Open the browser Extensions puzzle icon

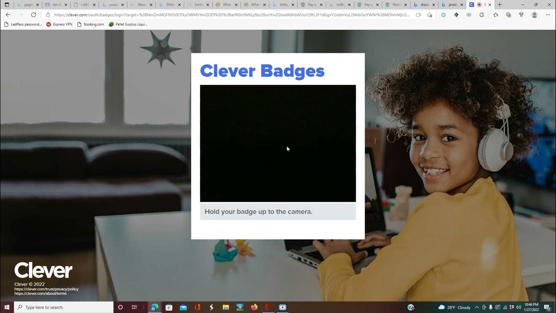[482, 14]
